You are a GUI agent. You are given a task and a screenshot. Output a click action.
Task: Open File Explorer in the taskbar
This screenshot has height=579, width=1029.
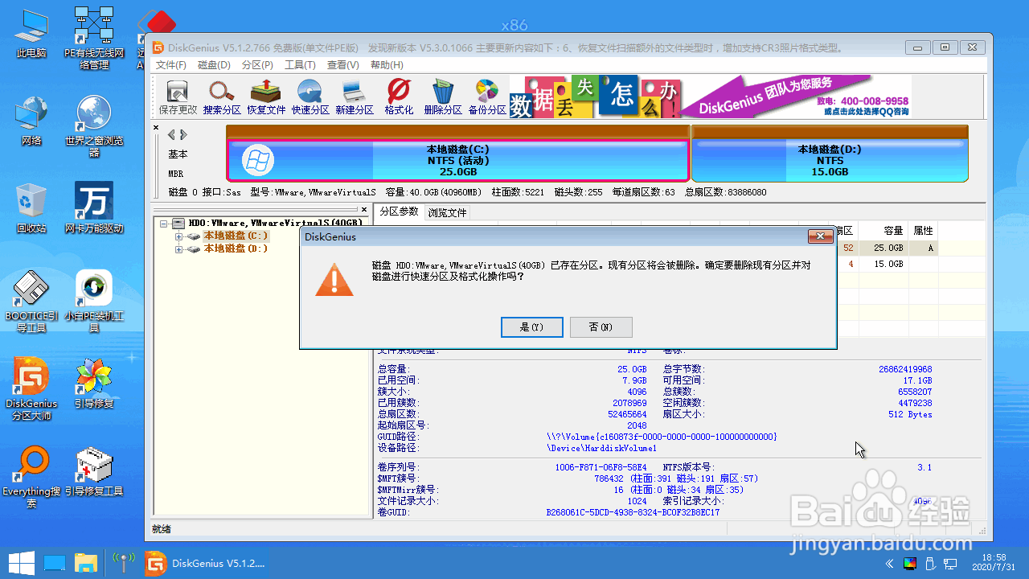click(x=86, y=562)
